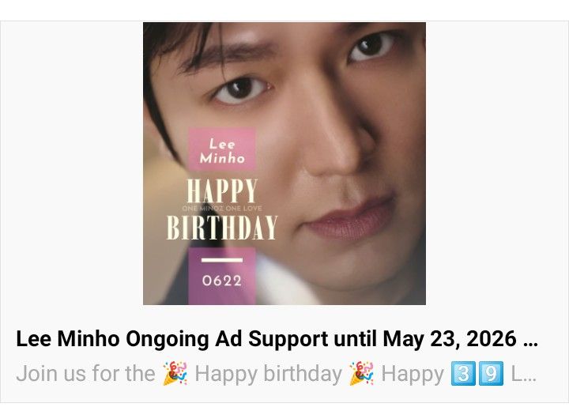Click the BIRTHDAY text on the image
This screenshot has width=569, height=411.
[x=222, y=228]
